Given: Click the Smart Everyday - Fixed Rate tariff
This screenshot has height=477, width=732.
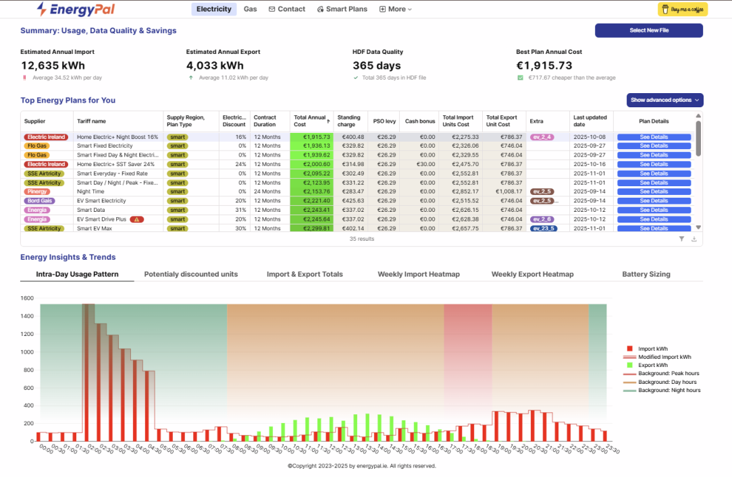Looking at the screenshot, I should [112, 173].
